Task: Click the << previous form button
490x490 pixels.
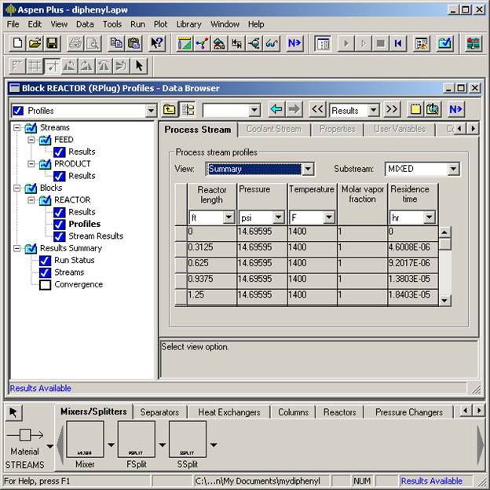Action: pos(318,110)
